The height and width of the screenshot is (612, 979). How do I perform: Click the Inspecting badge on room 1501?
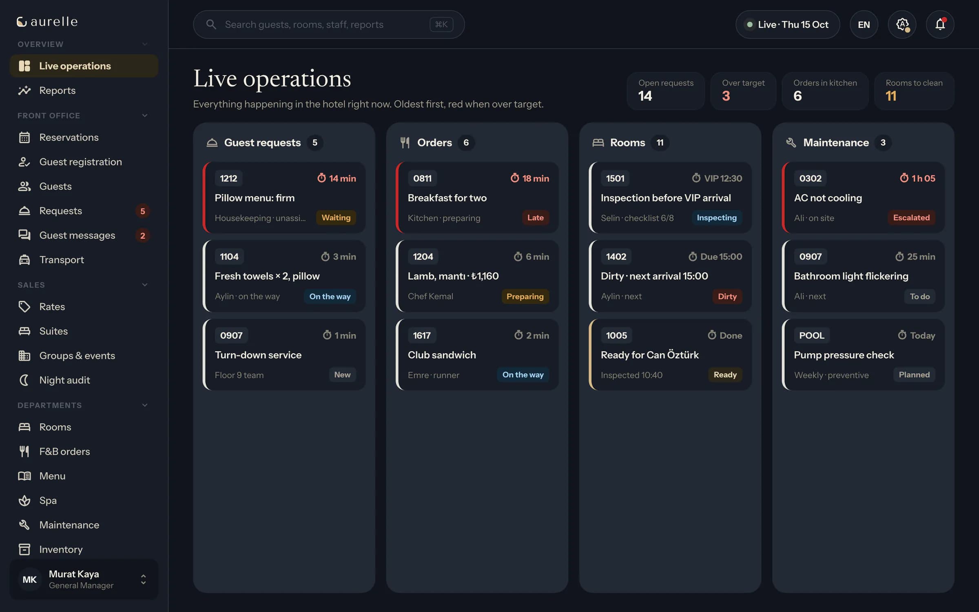pyautogui.click(x=716, y=218)
